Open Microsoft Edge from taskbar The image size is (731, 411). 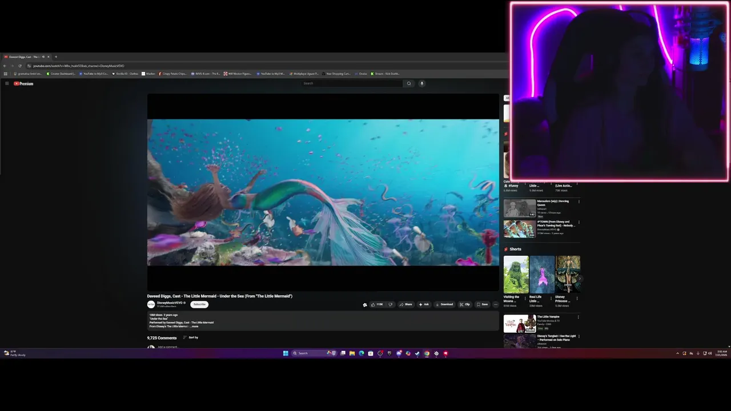tap(362, 353)
